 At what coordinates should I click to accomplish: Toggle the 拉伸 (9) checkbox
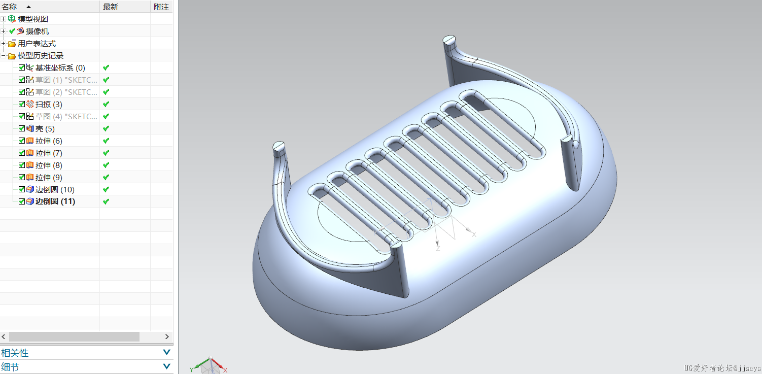coord(22,177)
